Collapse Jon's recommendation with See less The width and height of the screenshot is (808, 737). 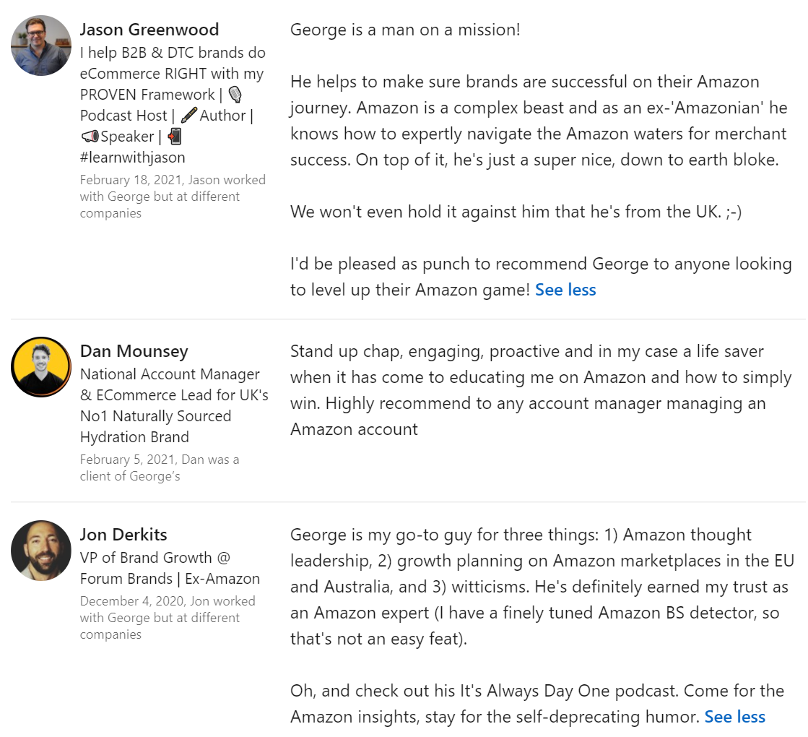(x=734, y=717)
